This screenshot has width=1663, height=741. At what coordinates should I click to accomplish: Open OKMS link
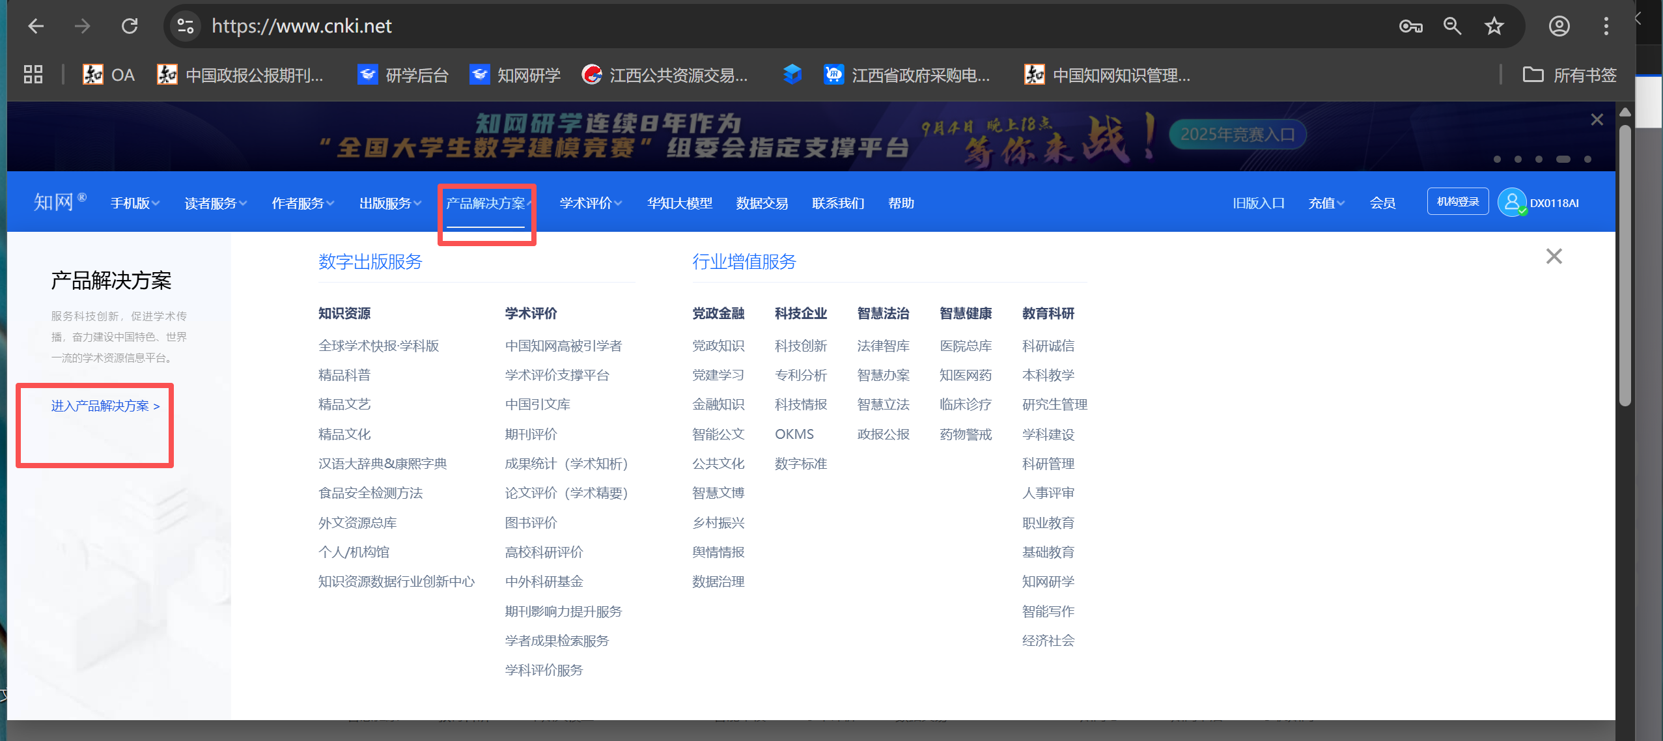click(x=794, y=434)
